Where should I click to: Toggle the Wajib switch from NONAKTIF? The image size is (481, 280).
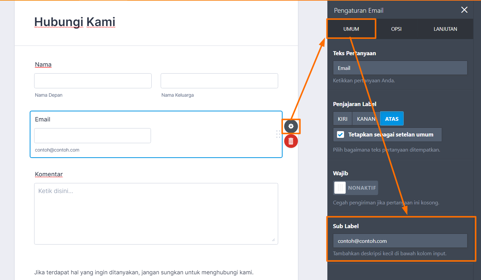[355, 188]
